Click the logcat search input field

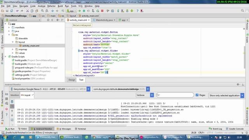coord(175,95)
